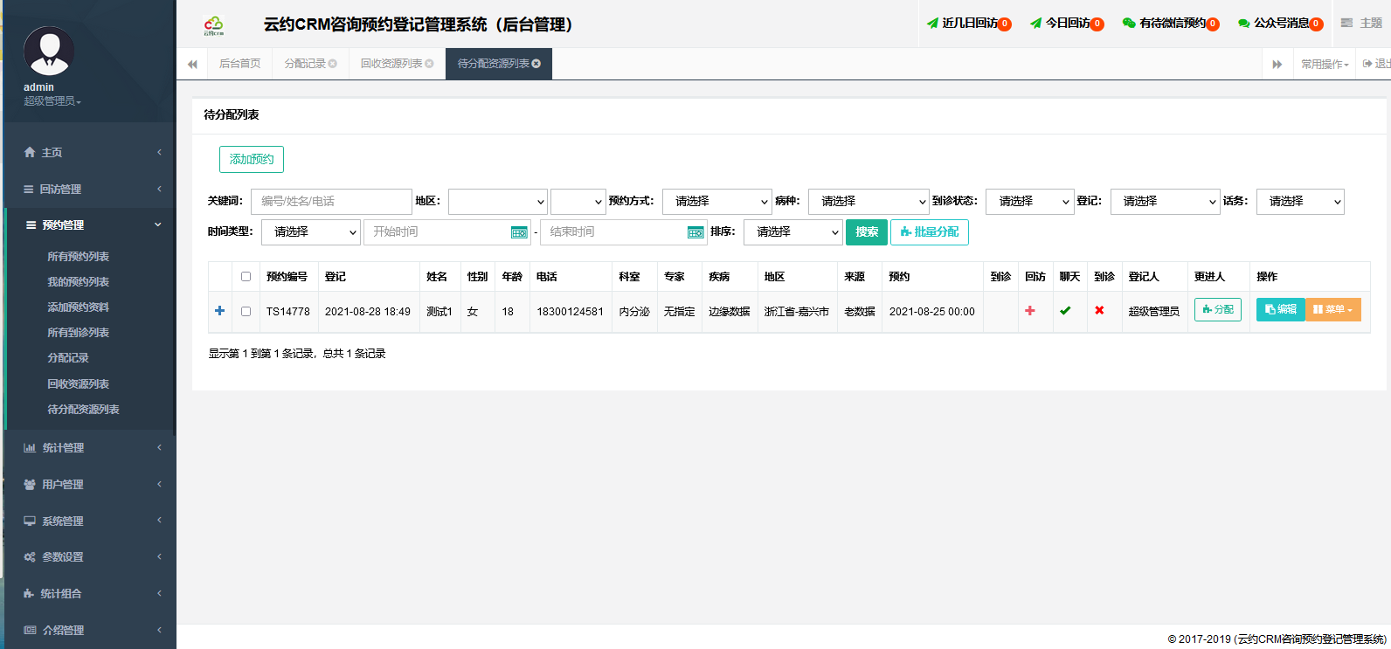Viewport: 1391px width, 649px height.
Task: Click the tab scroll-left double arrow
Action: pyautogui.click(x=192, y=64)
